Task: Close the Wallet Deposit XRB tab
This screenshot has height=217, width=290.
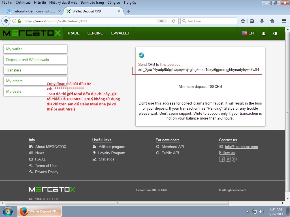Action: click(119, 11)
